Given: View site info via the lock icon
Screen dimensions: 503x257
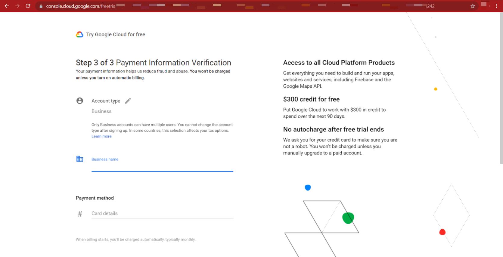Looking at the screenshot, I should pyautogui.click(x=41, y=6).
